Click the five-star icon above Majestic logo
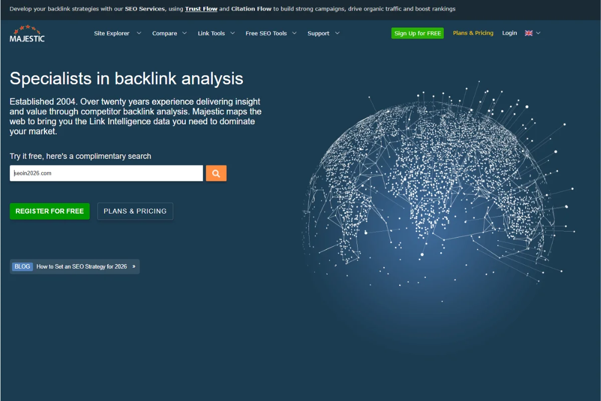The width and height of the screenshot is (601, 401). (27, 28)
